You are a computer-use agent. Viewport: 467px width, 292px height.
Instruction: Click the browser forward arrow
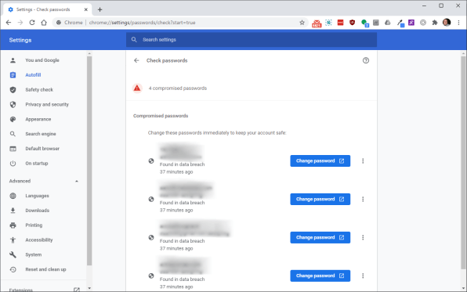click(x=20, y=23)
